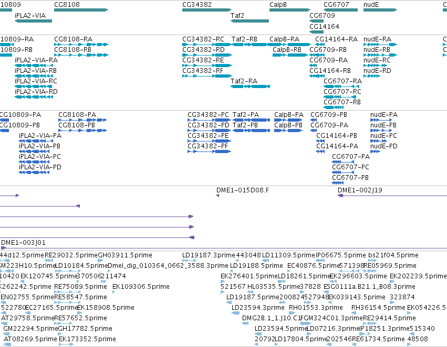447x347 pixels.
Task: Click protein Taf2-PB
Action: click(x=245, y=125)
